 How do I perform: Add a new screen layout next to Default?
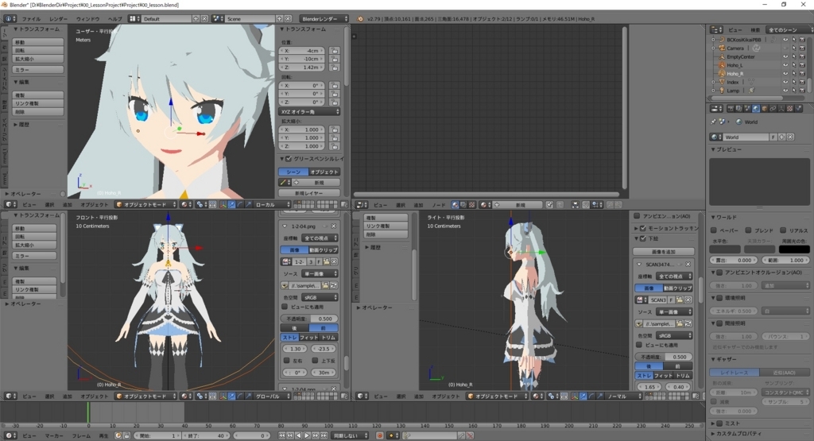click(x=196, y=19)
